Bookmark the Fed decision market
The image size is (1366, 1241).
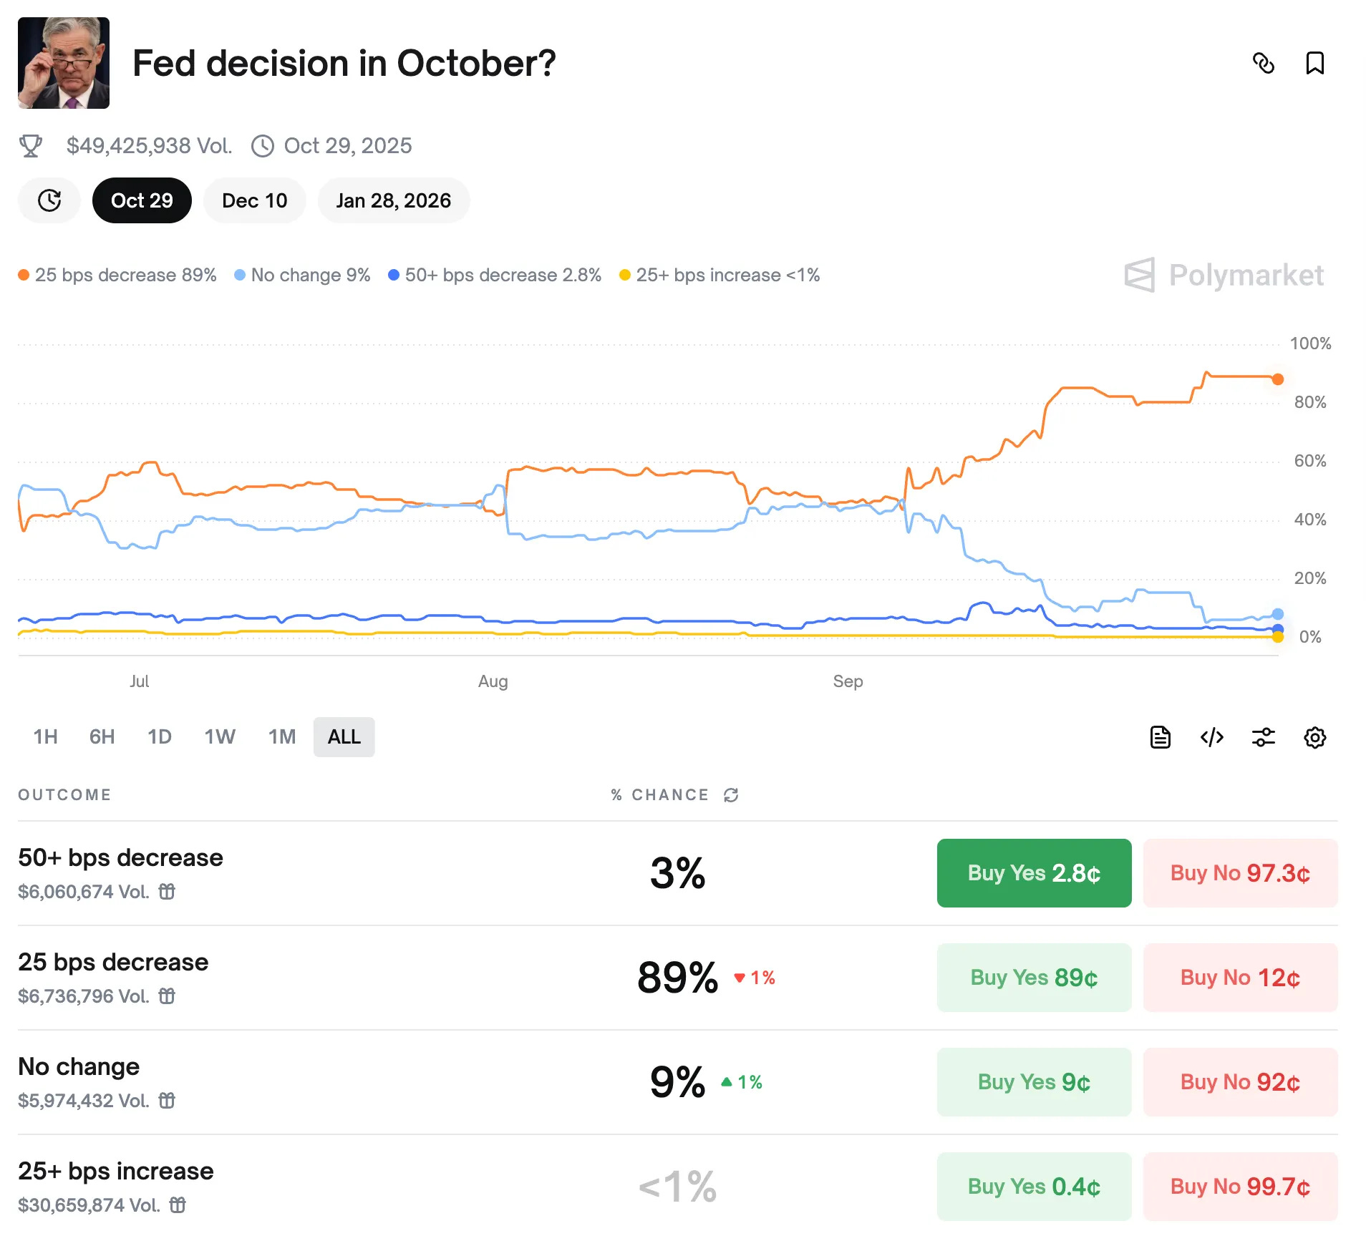coord(1314,63)
